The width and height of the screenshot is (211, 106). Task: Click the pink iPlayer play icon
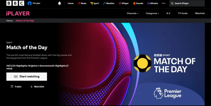120,3
